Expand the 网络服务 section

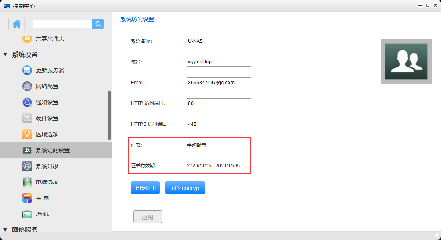coord(5,230)
